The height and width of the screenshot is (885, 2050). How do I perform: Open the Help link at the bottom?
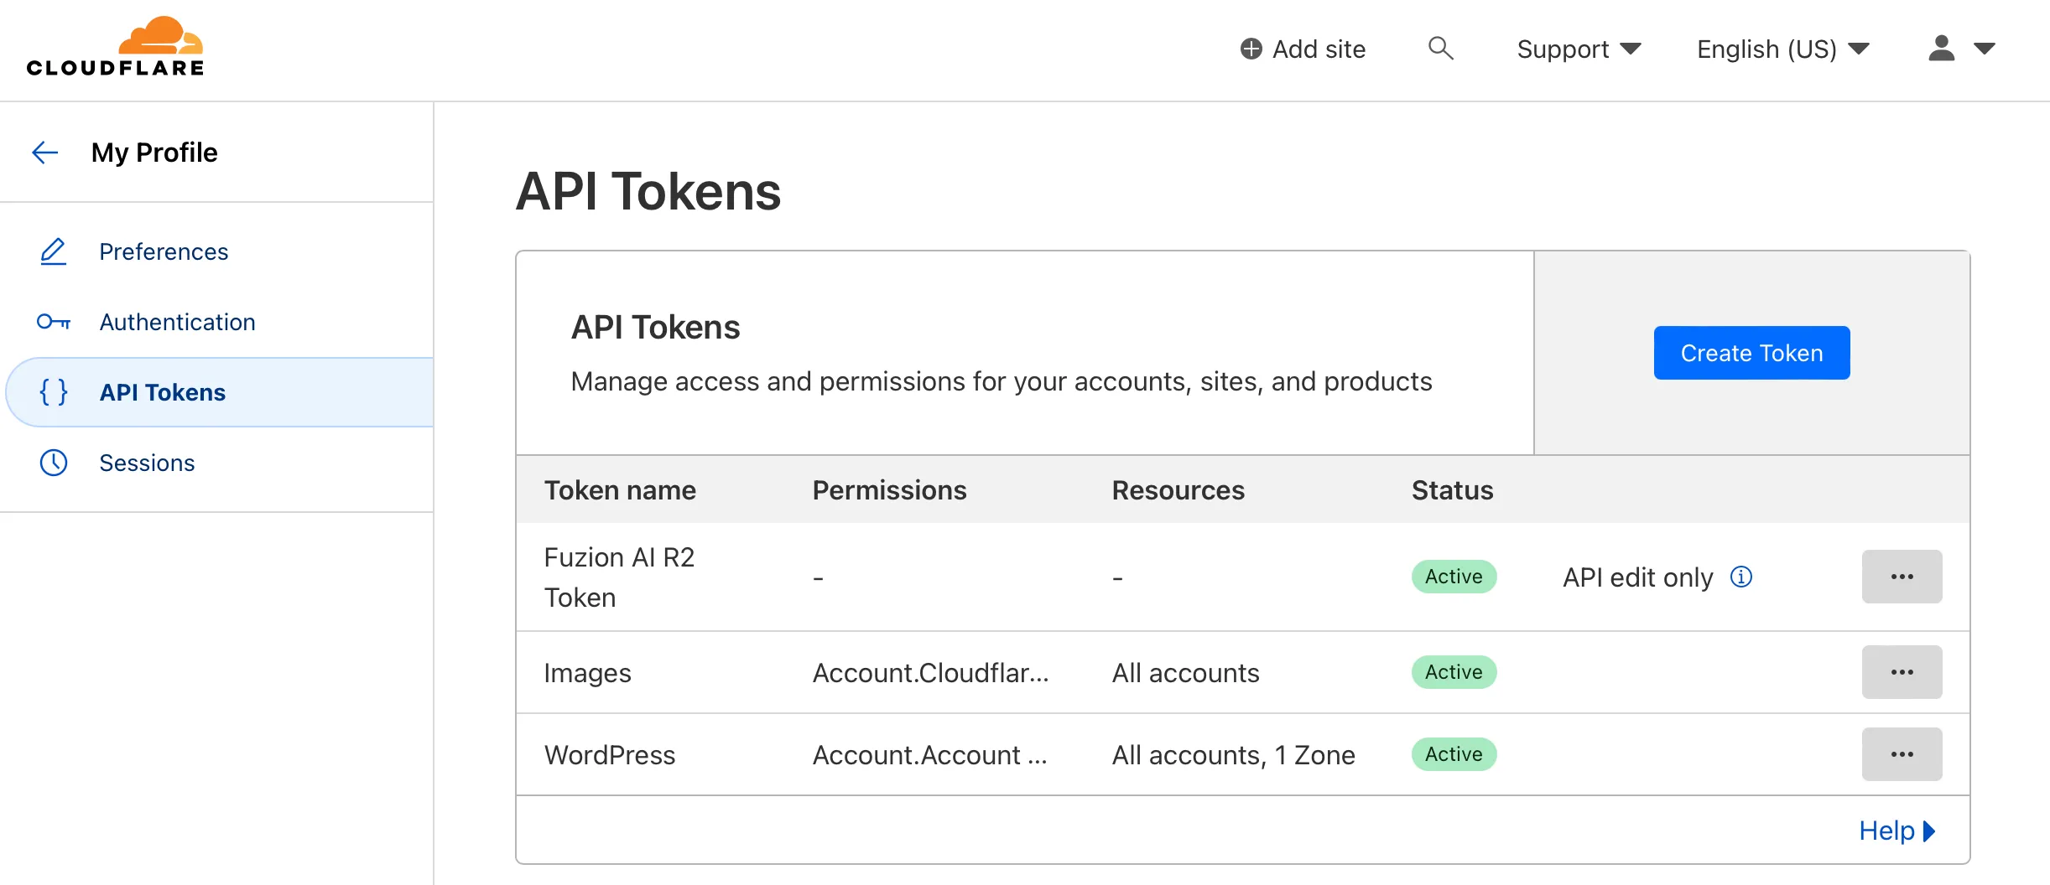tap(1897, 830)
